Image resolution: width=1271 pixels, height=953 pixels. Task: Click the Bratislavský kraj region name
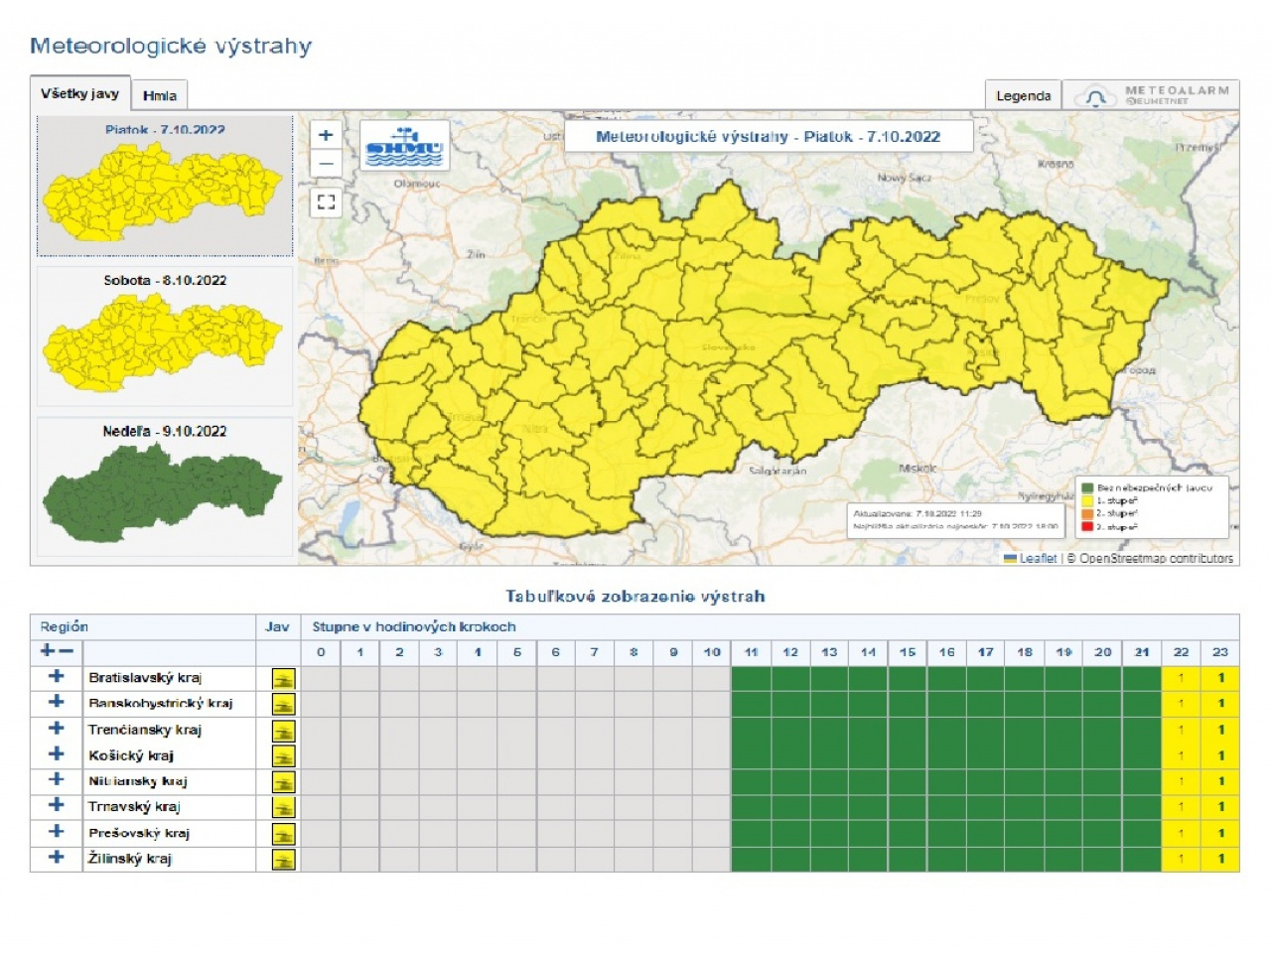[145, 678]
